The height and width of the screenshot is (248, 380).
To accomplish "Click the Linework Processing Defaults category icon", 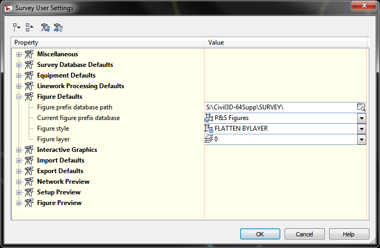I will tap(29, 86).
